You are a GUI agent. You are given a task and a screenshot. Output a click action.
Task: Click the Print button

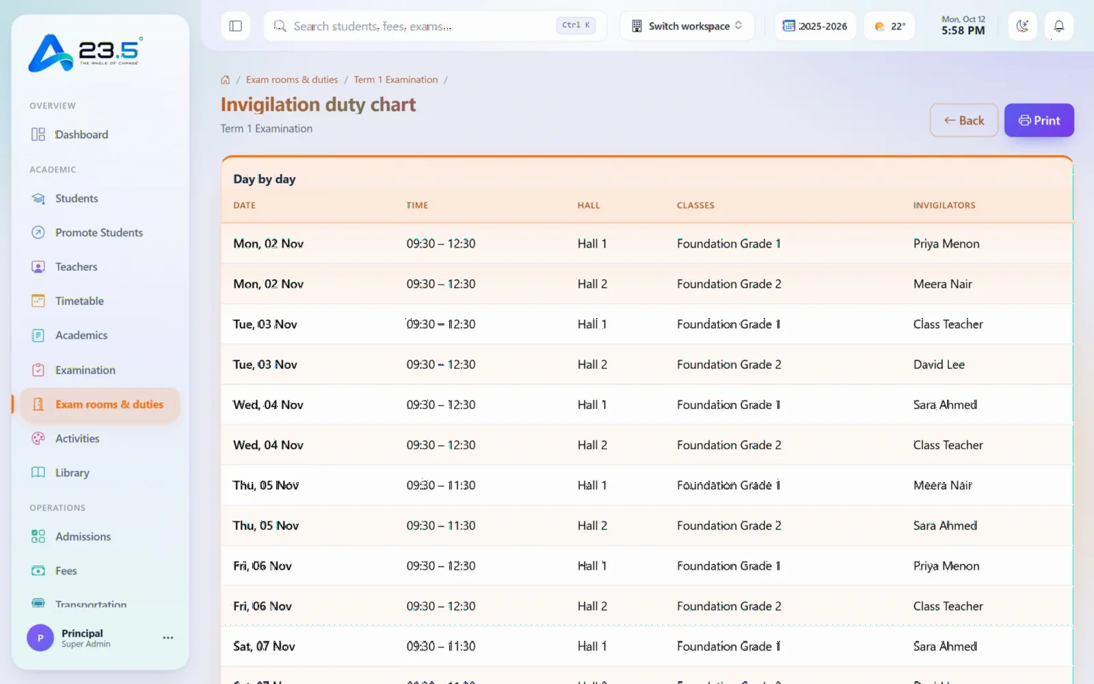[1039, 120]
